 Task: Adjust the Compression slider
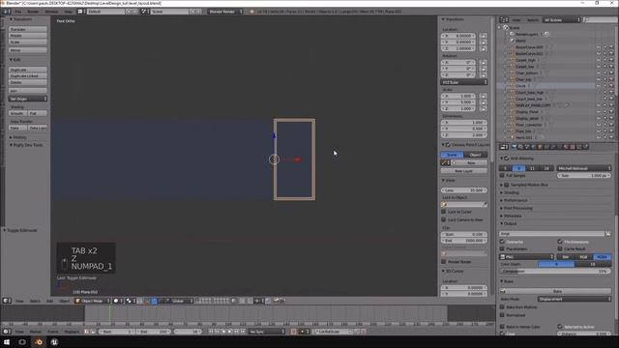(555, 271)
